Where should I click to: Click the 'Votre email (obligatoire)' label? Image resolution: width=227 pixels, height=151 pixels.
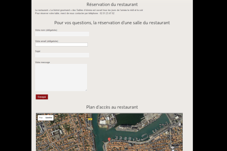(x=47, y=41)
